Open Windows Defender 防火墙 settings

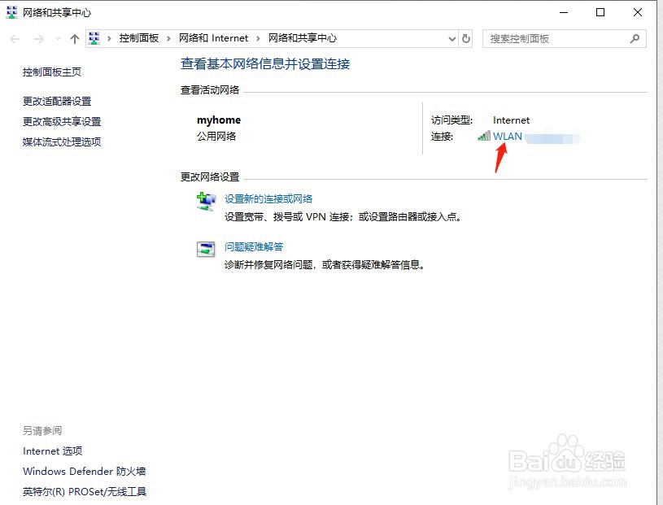(x=83, y=471)
